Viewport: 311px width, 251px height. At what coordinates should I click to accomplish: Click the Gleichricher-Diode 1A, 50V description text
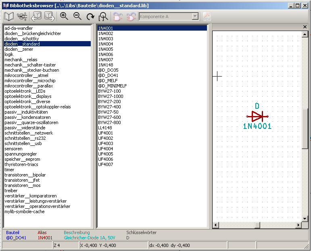tap(90, 238)
